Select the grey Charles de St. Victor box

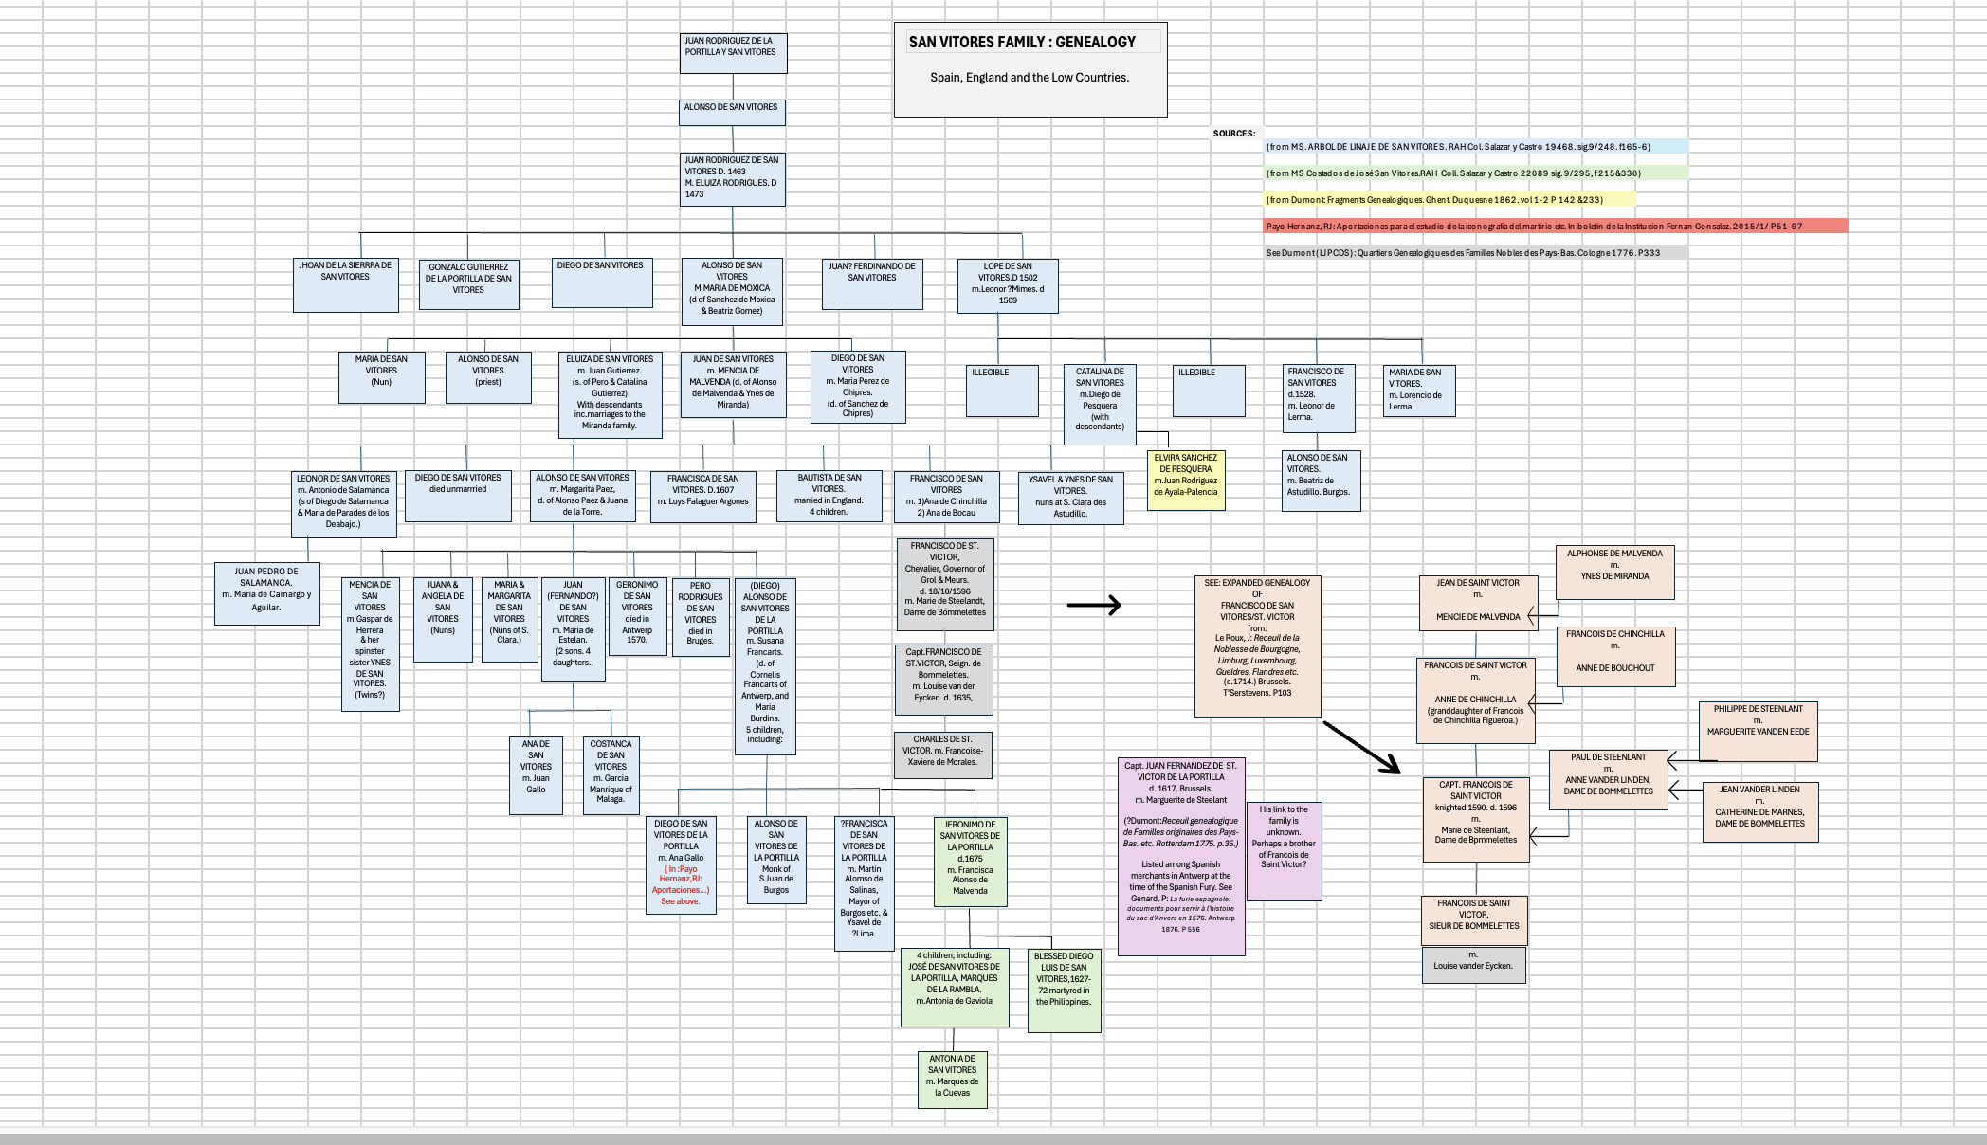pyautogui.click(x=942, y=754)
